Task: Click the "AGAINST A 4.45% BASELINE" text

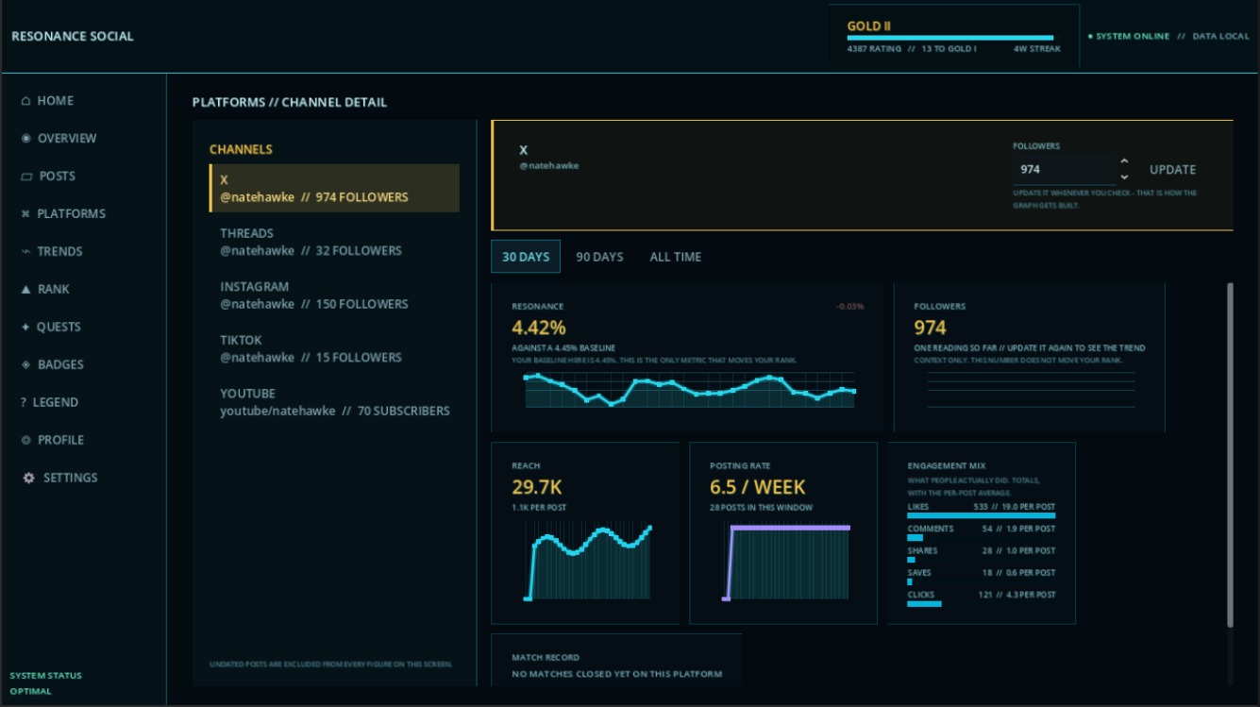Action: [x=563, y=348]
